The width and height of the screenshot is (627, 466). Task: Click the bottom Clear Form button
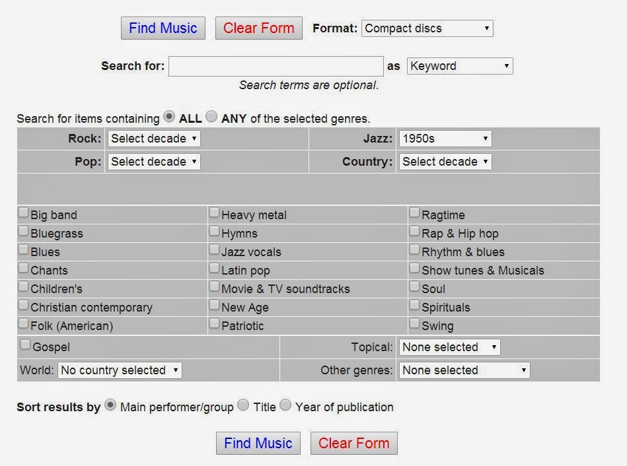354,443
